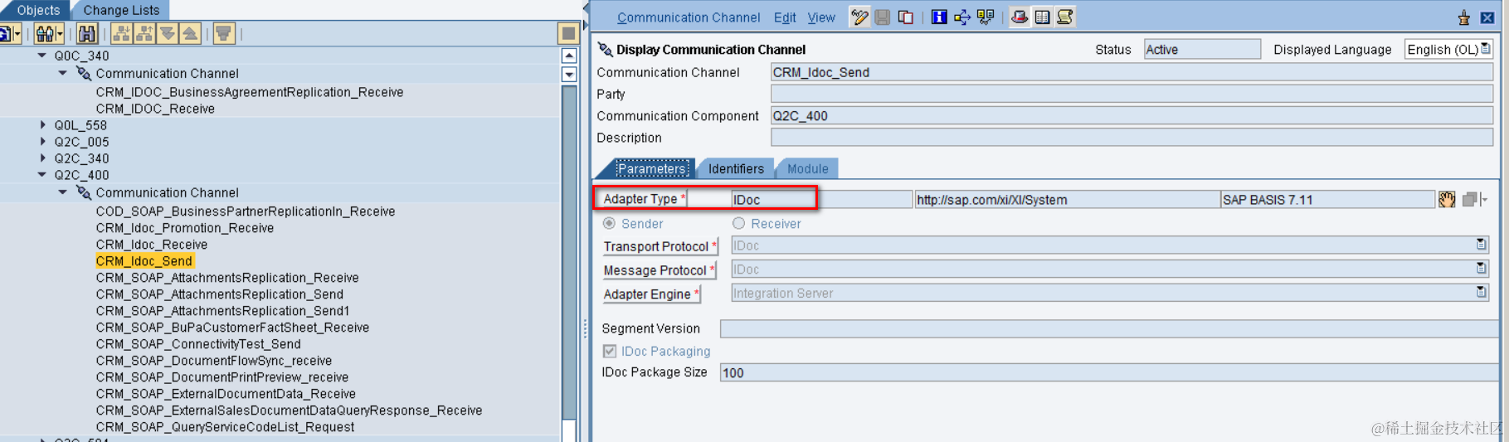
Task: Click the red hat icon in editor toolbar
Action: tap(1020, 17)
